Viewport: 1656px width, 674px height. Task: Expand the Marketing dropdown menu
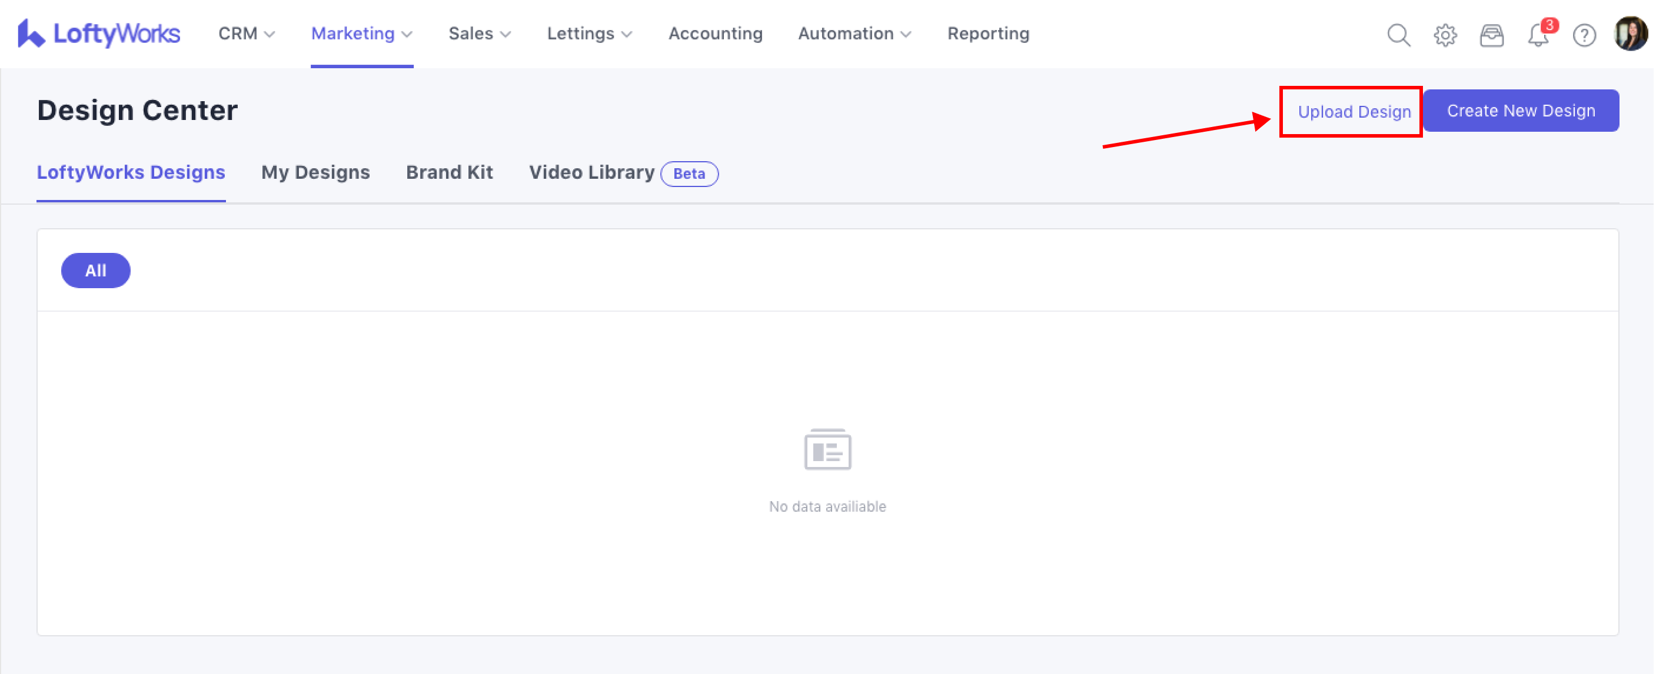click(361, 34)
